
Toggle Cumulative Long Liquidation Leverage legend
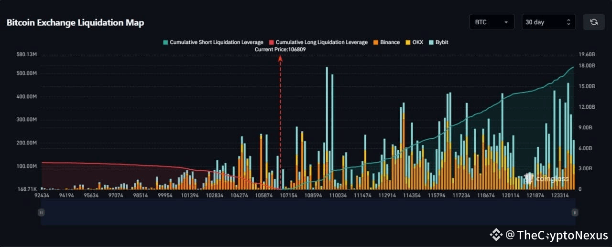tap(318, 42)
